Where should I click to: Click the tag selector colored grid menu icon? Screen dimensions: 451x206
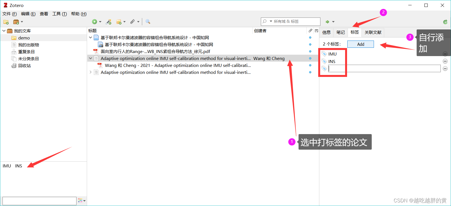(82, 200)
